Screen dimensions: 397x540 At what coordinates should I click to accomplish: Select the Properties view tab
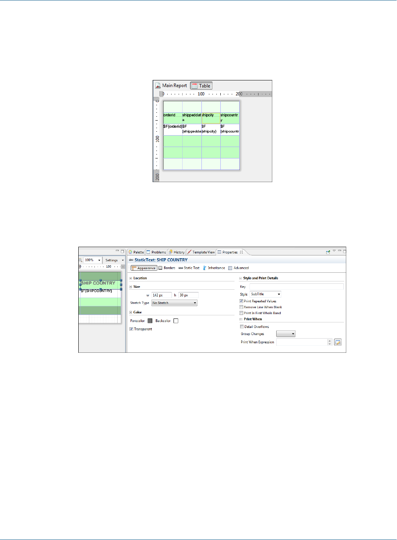[230, 252]
